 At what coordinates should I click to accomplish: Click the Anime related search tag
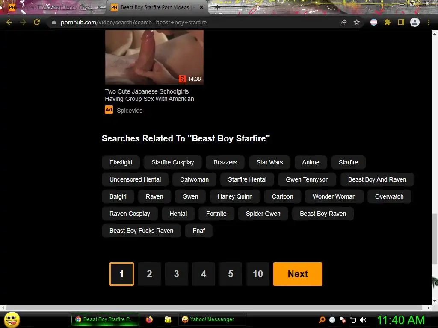coord(311,162)
